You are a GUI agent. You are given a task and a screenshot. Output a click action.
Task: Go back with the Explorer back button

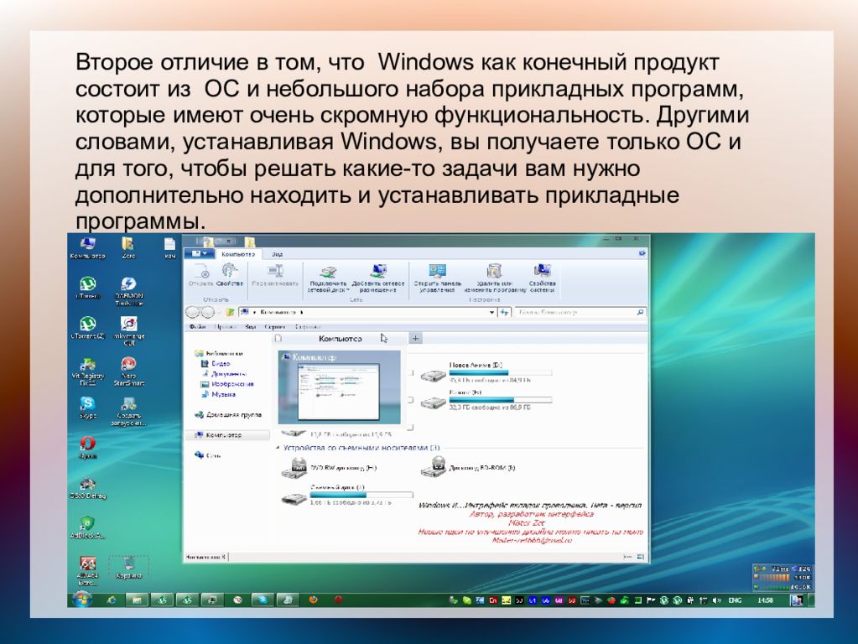193,312
